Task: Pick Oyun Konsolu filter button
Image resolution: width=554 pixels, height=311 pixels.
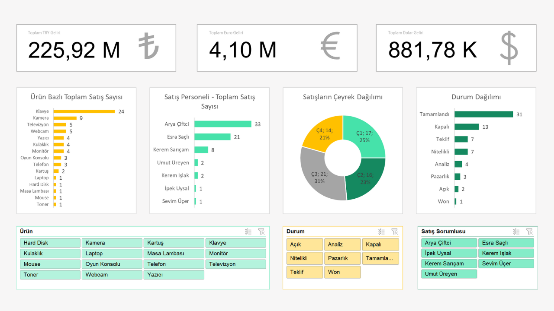Action: (112, 264)
